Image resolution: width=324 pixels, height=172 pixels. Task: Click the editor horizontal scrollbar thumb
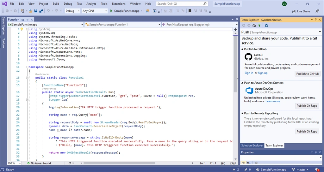(x=119, y=163)
